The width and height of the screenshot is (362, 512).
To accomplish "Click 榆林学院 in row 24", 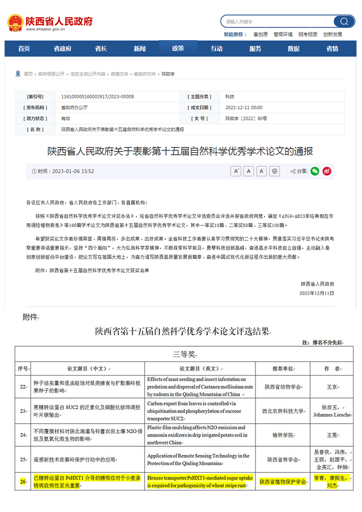I will click(283, 435).
